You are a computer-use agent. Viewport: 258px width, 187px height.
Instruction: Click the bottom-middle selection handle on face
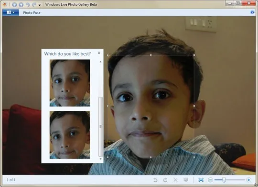click(151, 157)
